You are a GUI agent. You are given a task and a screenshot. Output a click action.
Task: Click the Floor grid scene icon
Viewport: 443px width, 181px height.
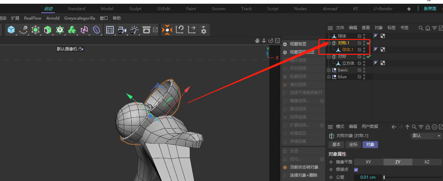click(110, 30)
